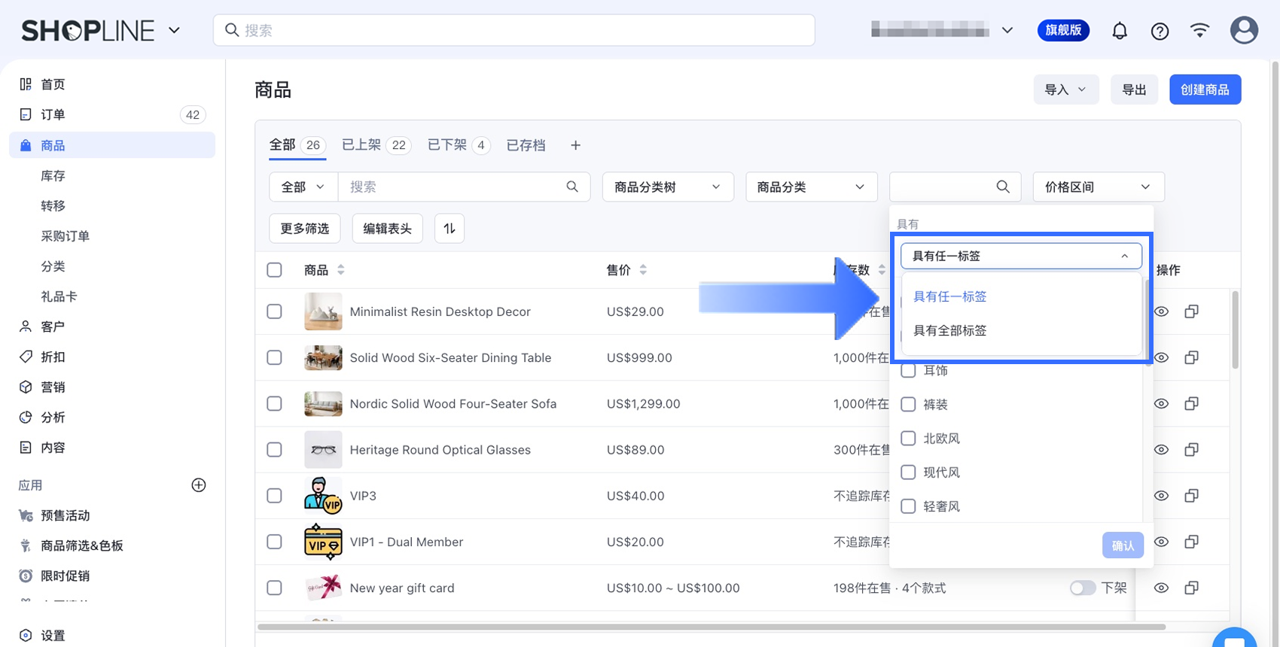Click the 创建商品 button
Viewport: 1280px width, 647px height.
coord(1204,90)
